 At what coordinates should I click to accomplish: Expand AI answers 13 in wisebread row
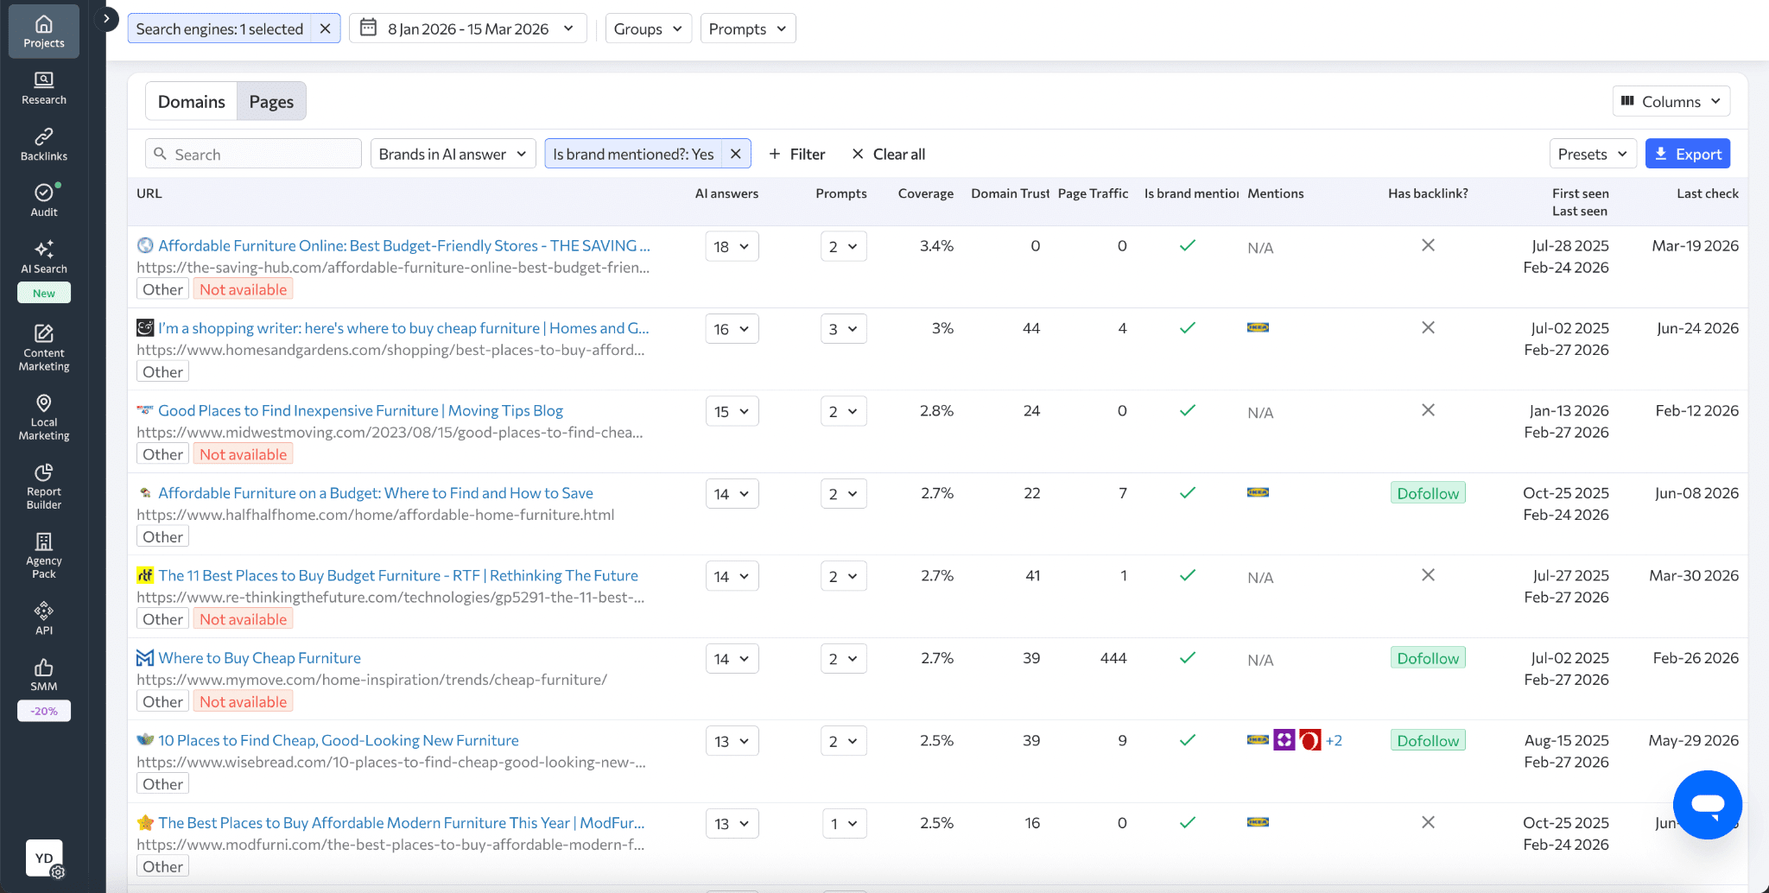(x=732, y=741)
